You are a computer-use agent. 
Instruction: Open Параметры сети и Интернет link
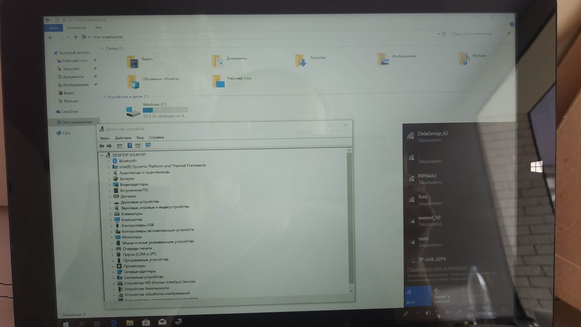pos(437,269)
